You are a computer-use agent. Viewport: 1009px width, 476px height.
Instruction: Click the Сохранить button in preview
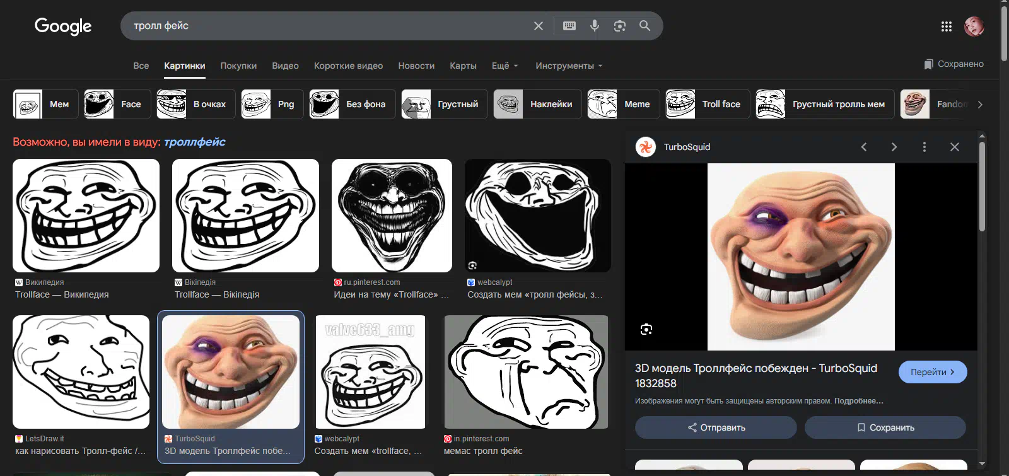tap(885, 427)
